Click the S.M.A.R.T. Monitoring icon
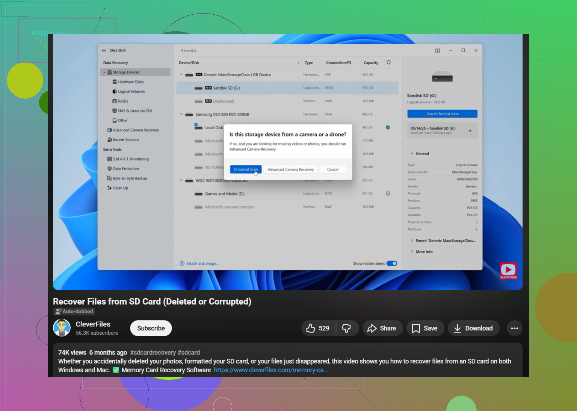577x411 pixels. pyautogui.click(x=110, y=159)
